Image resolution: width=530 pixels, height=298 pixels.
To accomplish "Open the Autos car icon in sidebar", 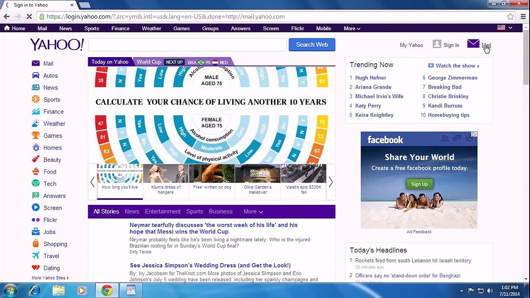I will (36, 75).
